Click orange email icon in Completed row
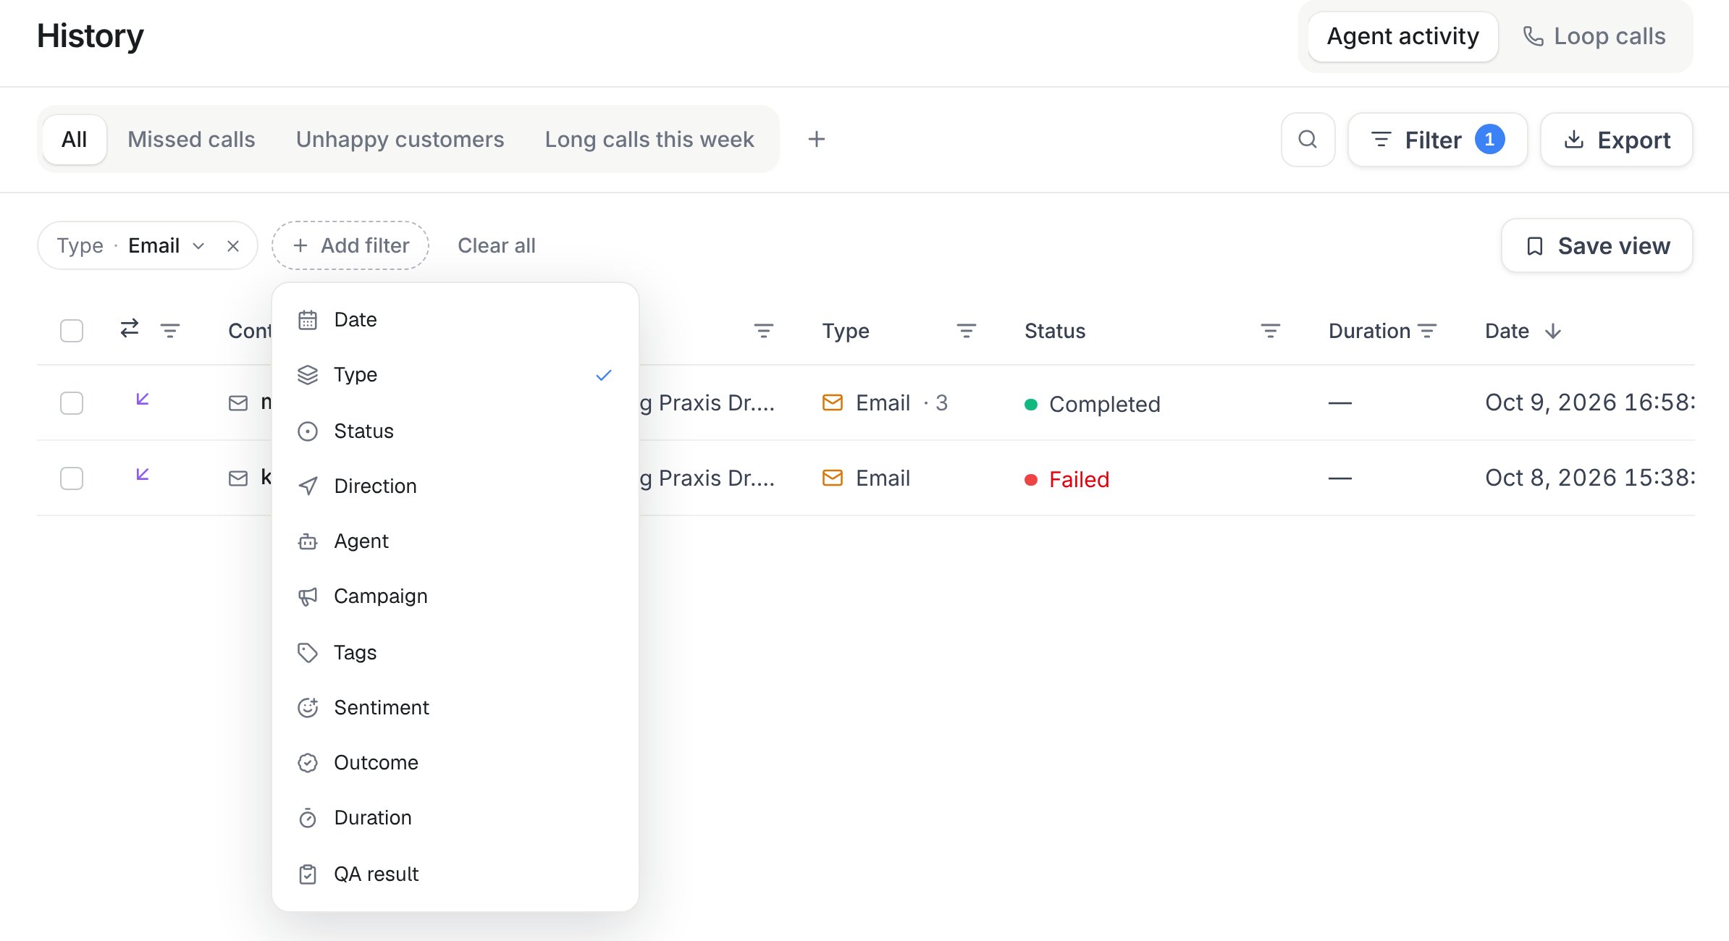The image size is (1729, 941). 833,402
